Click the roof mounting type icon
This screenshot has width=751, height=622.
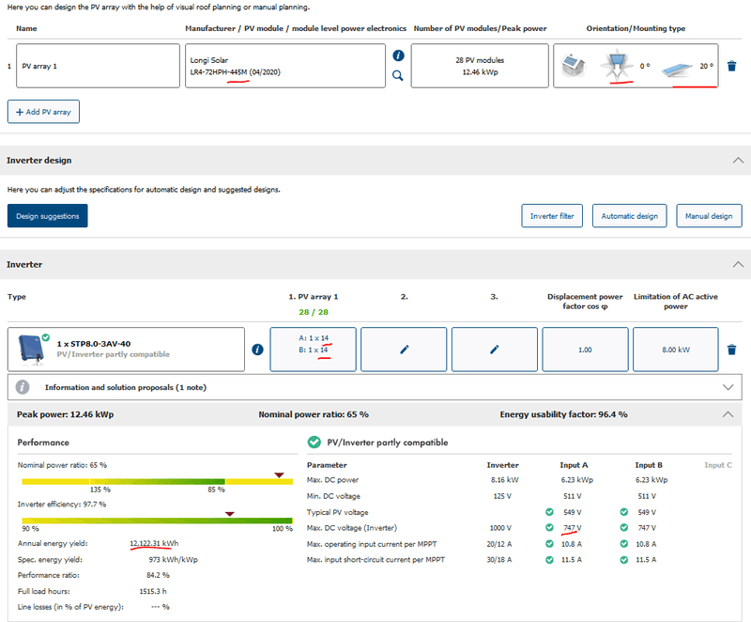[571, 67]
